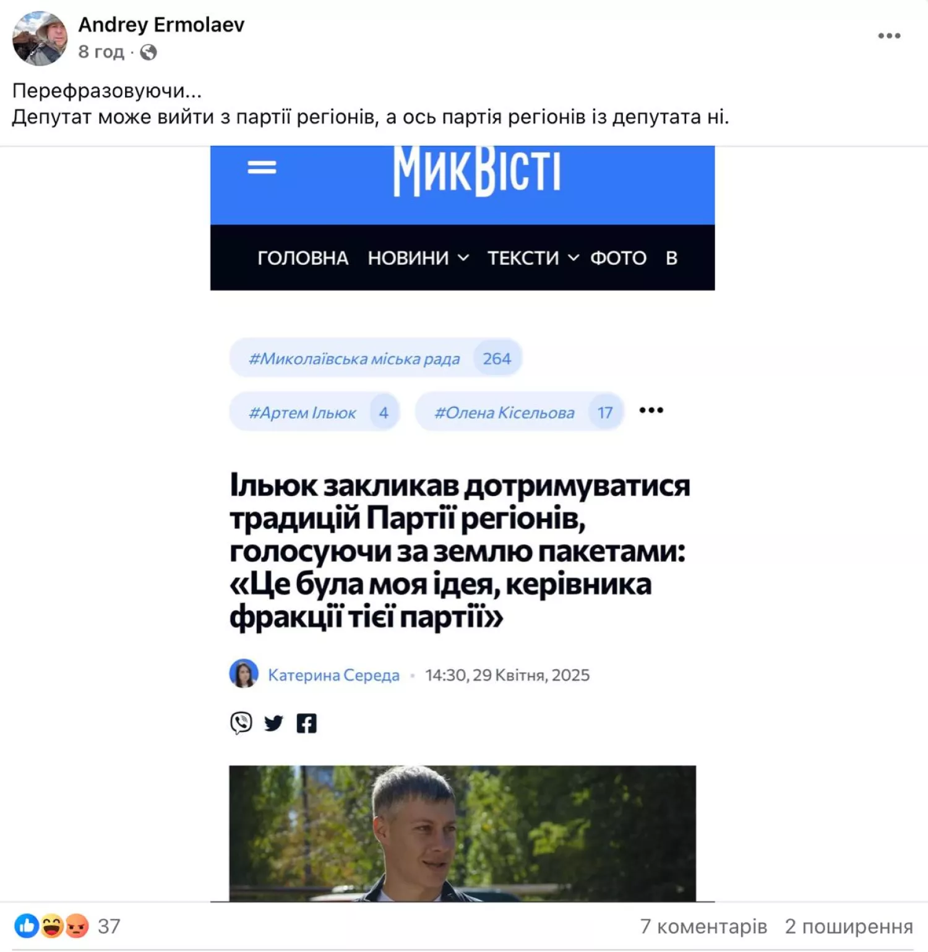Click the angry reaction emoji icon
The image size is (928, 952).
click(x=77, y=926)
